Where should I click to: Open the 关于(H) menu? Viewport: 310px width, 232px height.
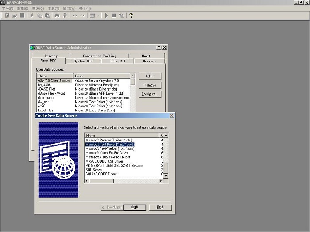[85, 8]
